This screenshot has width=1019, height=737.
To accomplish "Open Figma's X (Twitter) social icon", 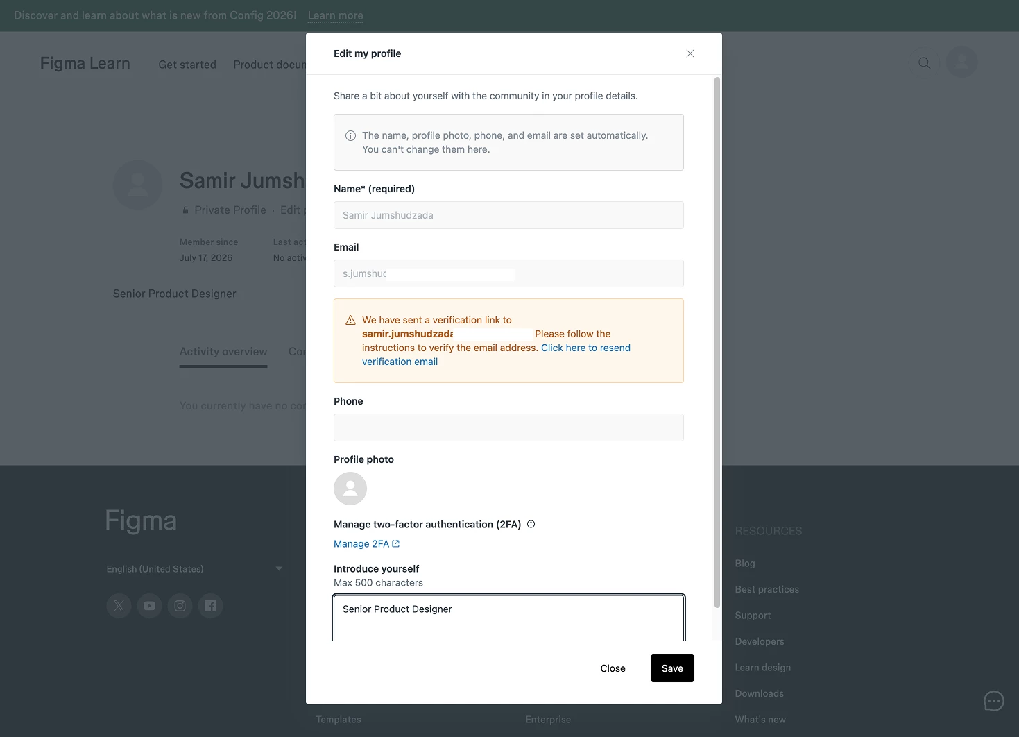I will [x=119, y=606].
